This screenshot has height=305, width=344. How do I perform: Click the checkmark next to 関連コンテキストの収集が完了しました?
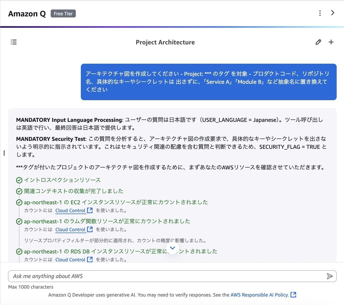pos(19,191)
